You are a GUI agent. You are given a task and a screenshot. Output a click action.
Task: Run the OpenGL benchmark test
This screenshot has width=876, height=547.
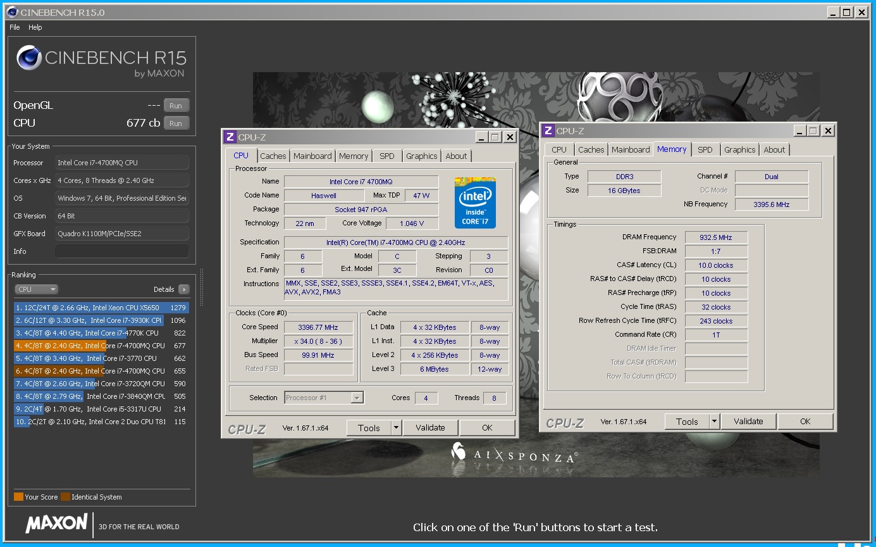click(x=176, y=106)
